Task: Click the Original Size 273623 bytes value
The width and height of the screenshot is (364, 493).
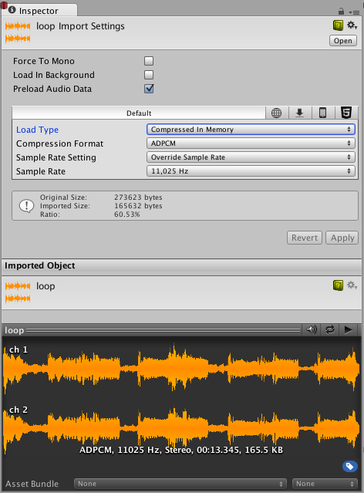Action: pyautogui.click(x=138, y=198)
